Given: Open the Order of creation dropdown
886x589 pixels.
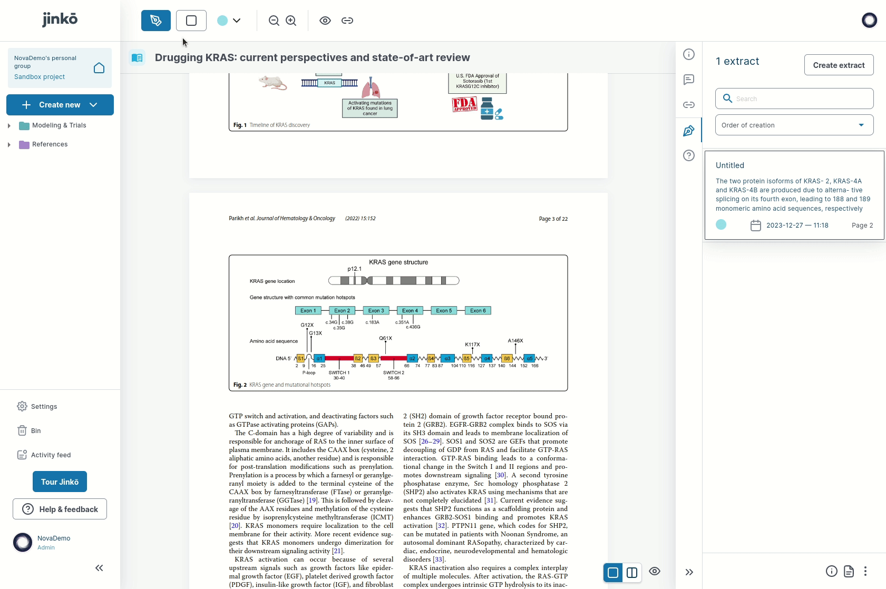Looking at the screenshot, I should pos(794,125).
